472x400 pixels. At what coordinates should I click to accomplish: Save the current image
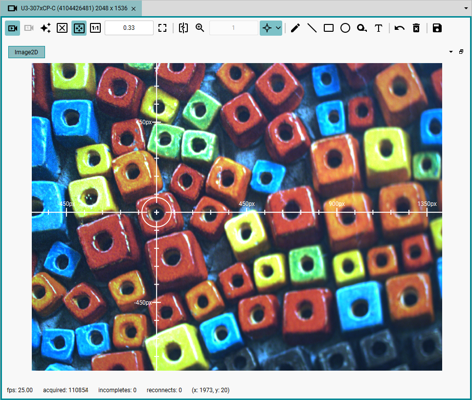pyautogui.click(x=437, y=28)
